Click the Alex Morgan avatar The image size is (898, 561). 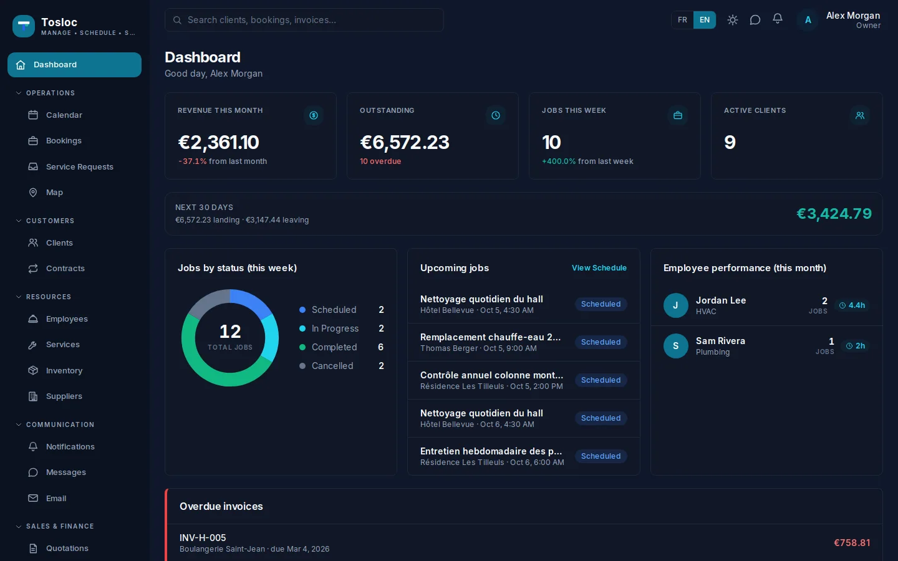click(x=808, y=20)
